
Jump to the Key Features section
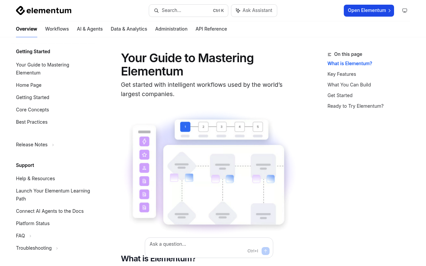pos(342,74)
